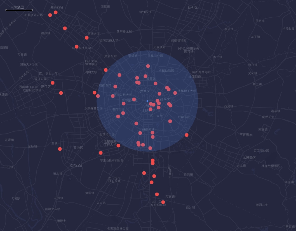This screenshot has height=231, width=296.
Task: Click the 龙泉驿区 district label
Action: [x=249, y=158]
